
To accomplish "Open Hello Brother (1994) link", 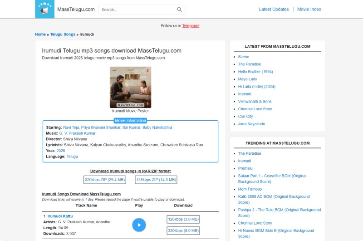I will [x=255, y=72].
